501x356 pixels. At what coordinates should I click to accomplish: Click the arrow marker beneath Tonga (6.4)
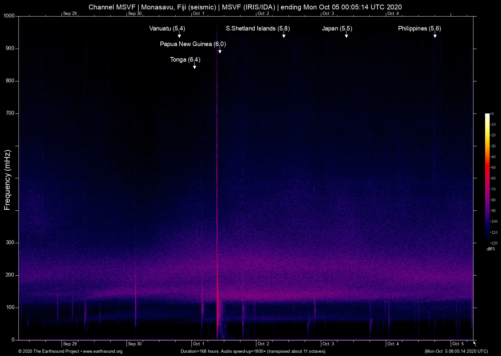pos(194,66)
